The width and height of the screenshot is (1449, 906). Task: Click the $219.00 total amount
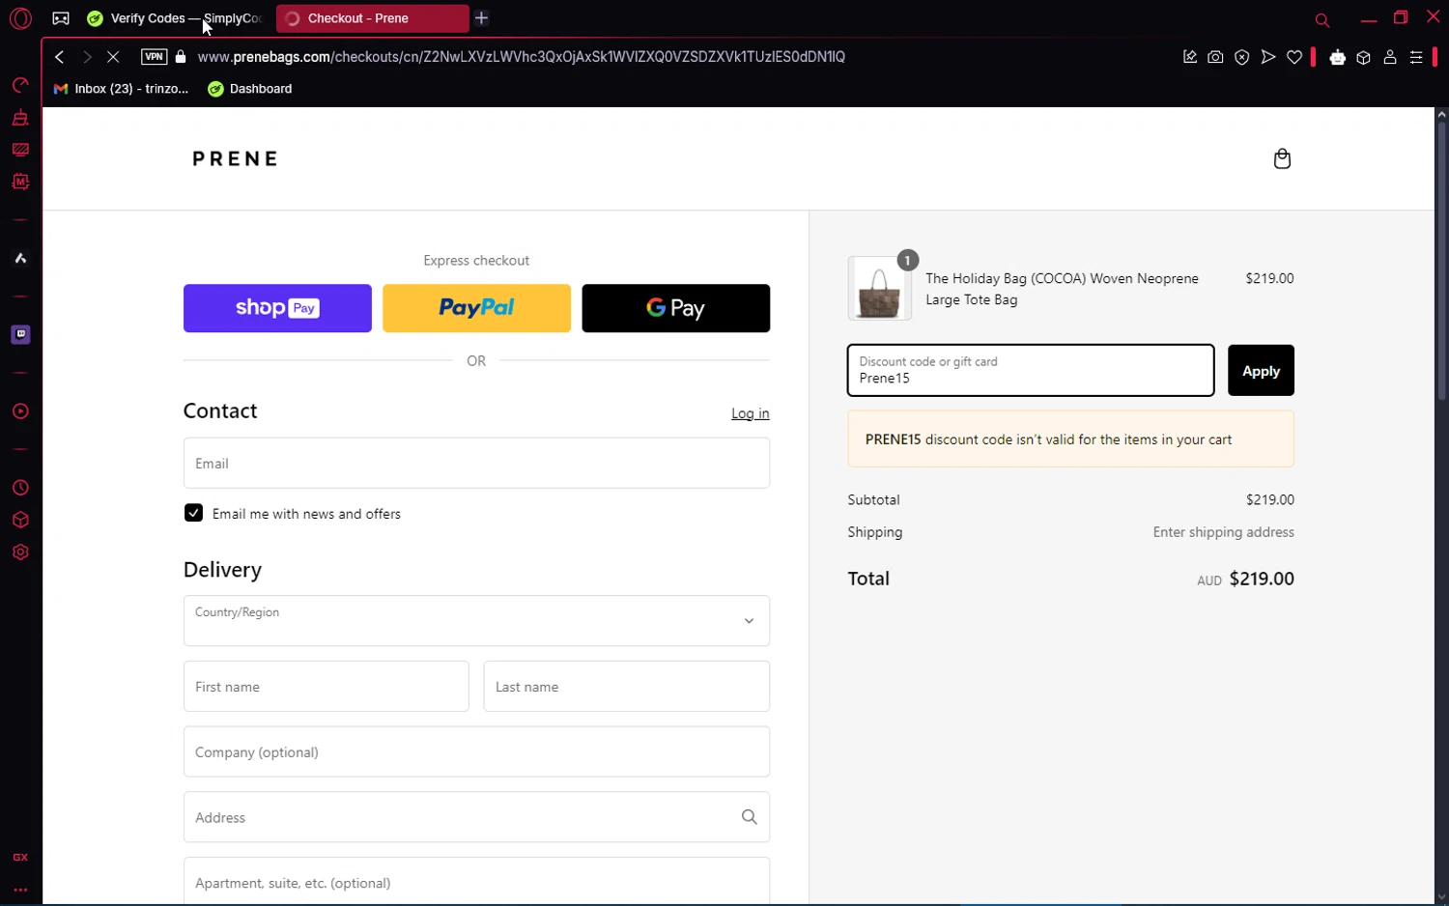(1262, 579)
